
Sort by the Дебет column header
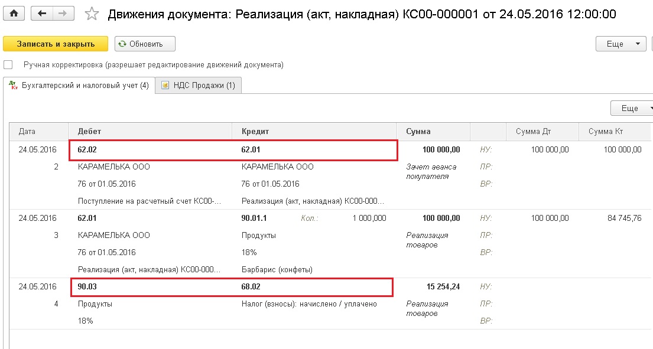point(89,132)
